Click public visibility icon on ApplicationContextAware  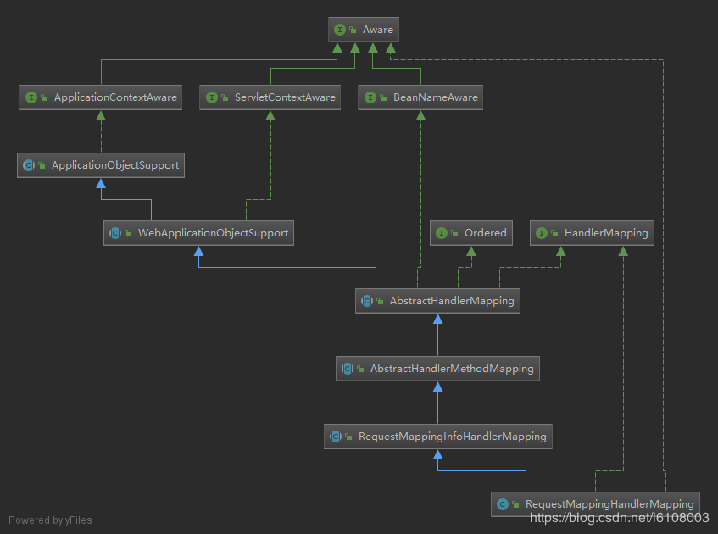(x=44, y=97)
